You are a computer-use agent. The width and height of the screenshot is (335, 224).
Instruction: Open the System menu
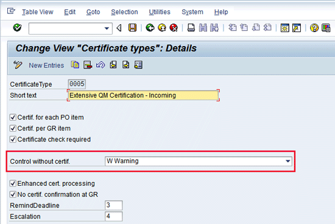[x=192, y=12]
